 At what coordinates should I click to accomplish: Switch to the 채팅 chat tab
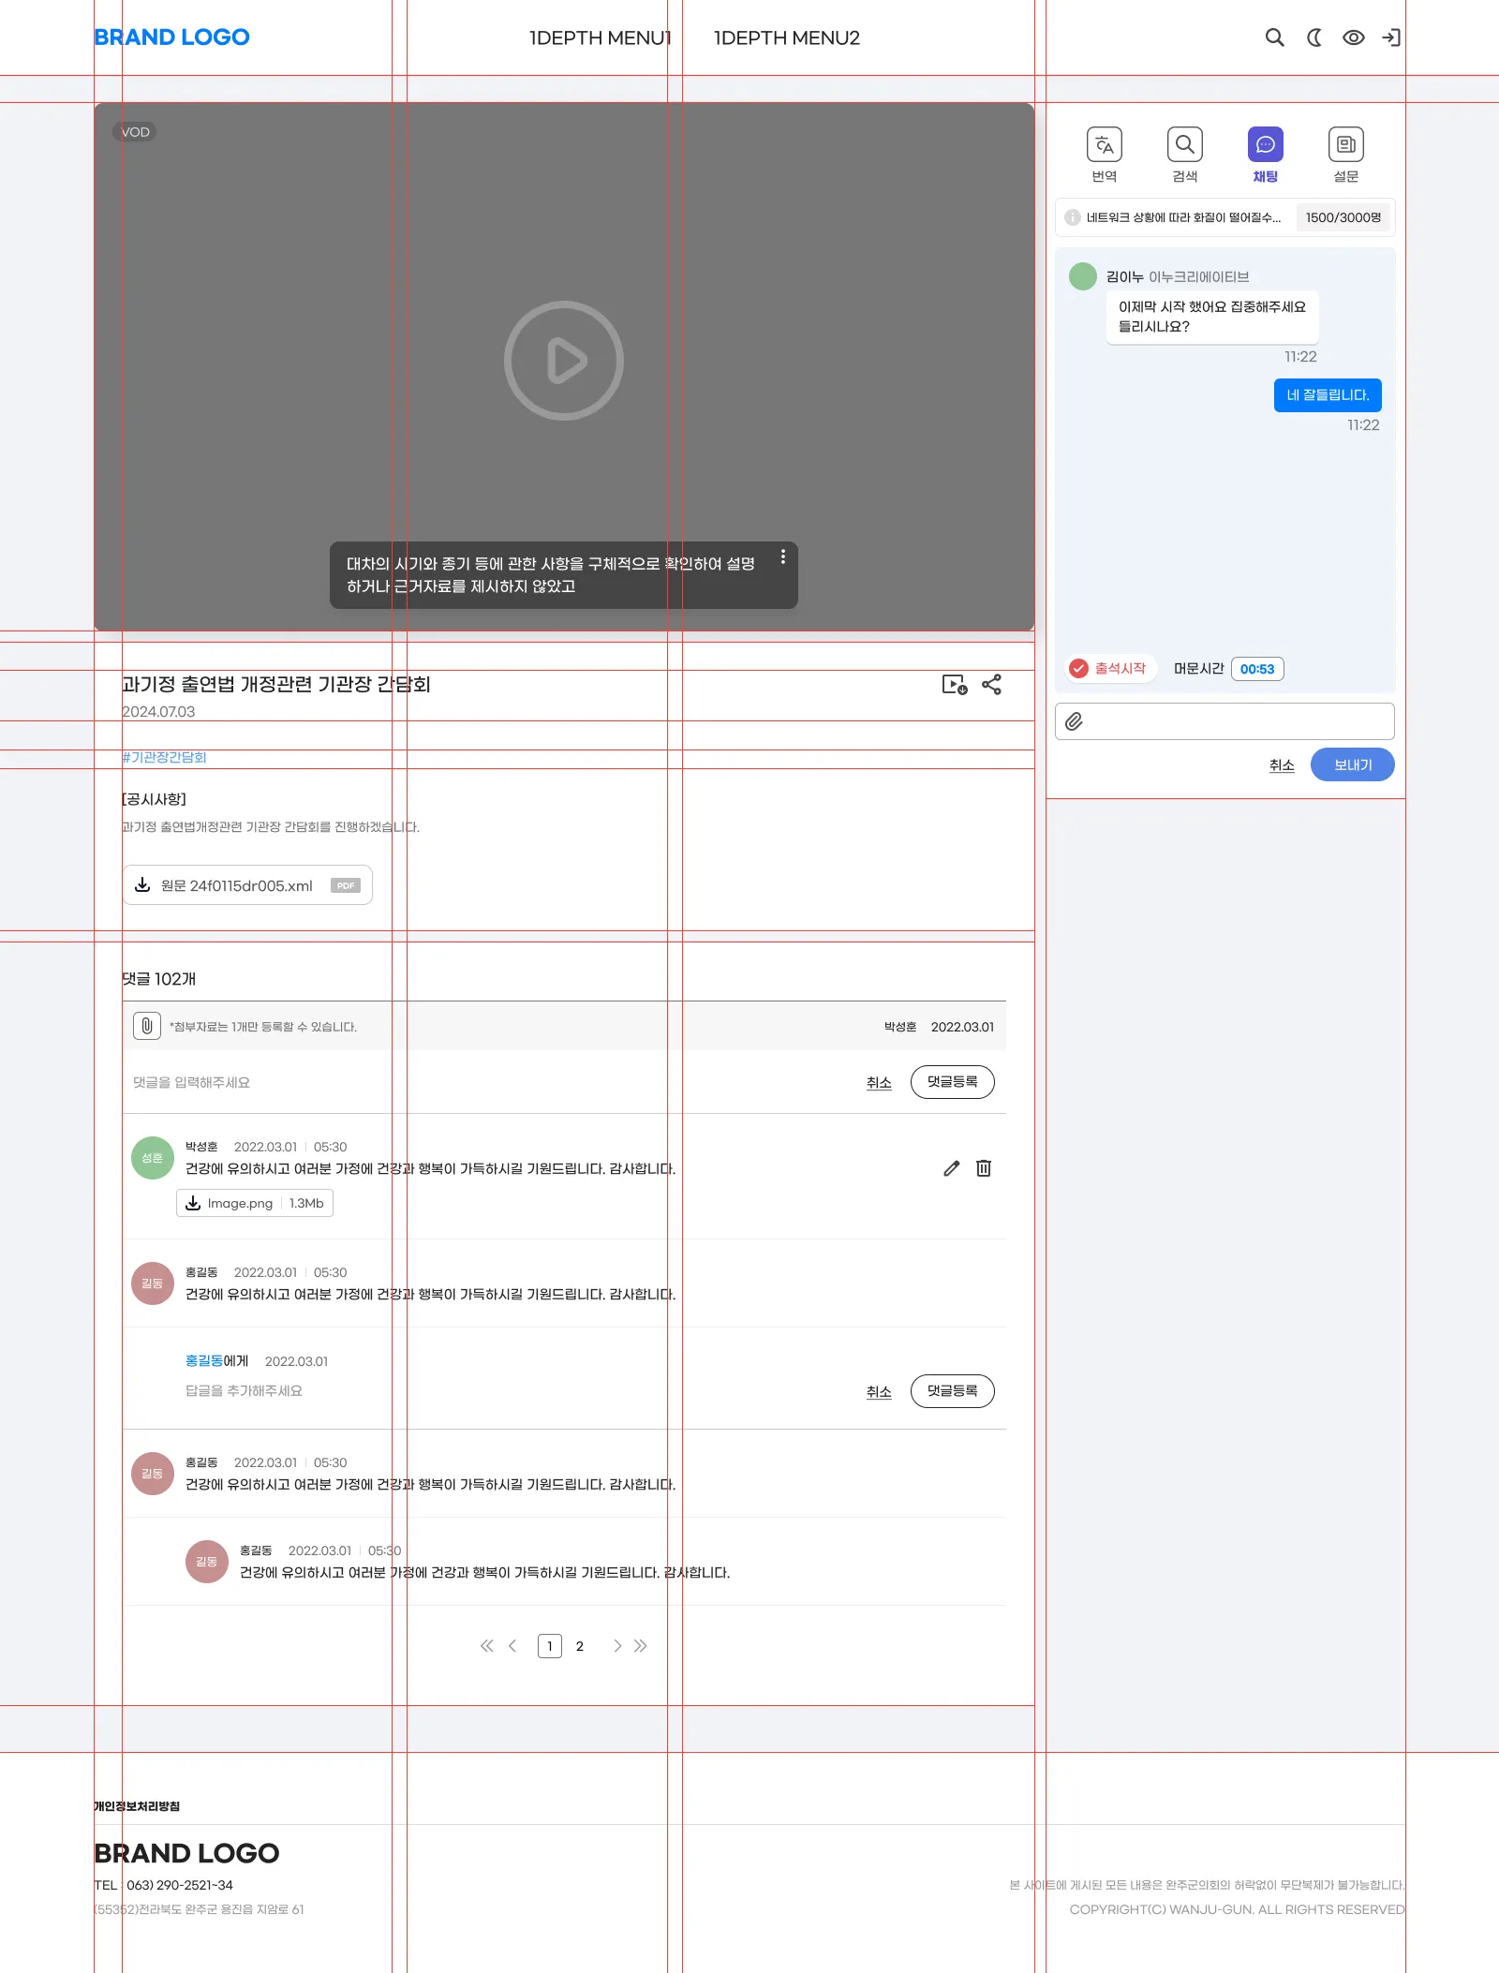(x=1266, y=155)
